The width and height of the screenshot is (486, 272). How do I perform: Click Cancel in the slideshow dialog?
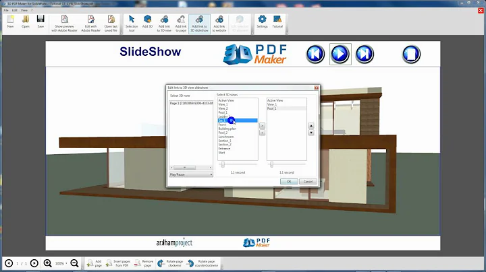click(x=308, y=181)
